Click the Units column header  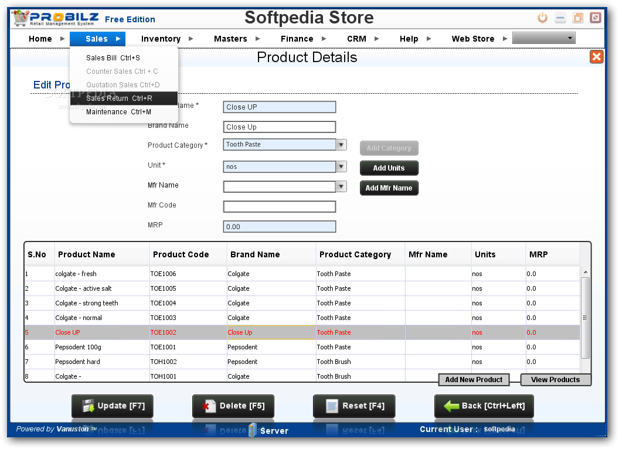[499, 254]
